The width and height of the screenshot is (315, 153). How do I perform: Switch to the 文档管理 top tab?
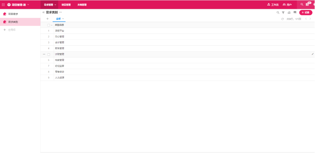(x=82, y=5)
